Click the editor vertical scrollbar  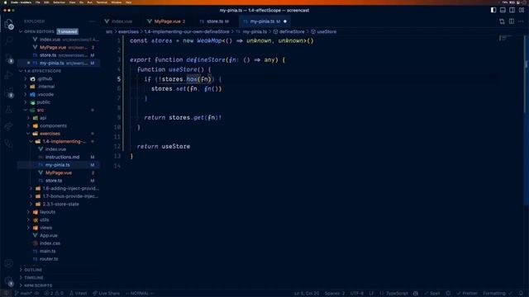tap(527, 120)
